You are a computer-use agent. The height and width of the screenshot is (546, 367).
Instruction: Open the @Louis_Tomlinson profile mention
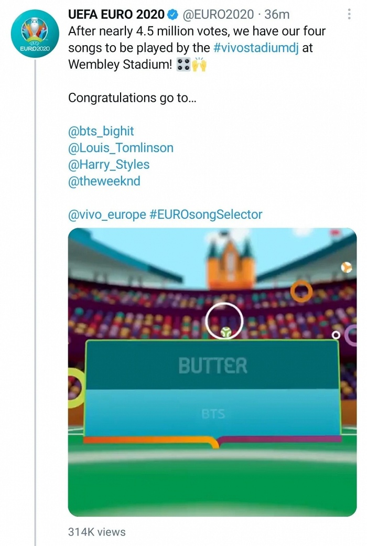pyautogui.click(x=121, y=148)
